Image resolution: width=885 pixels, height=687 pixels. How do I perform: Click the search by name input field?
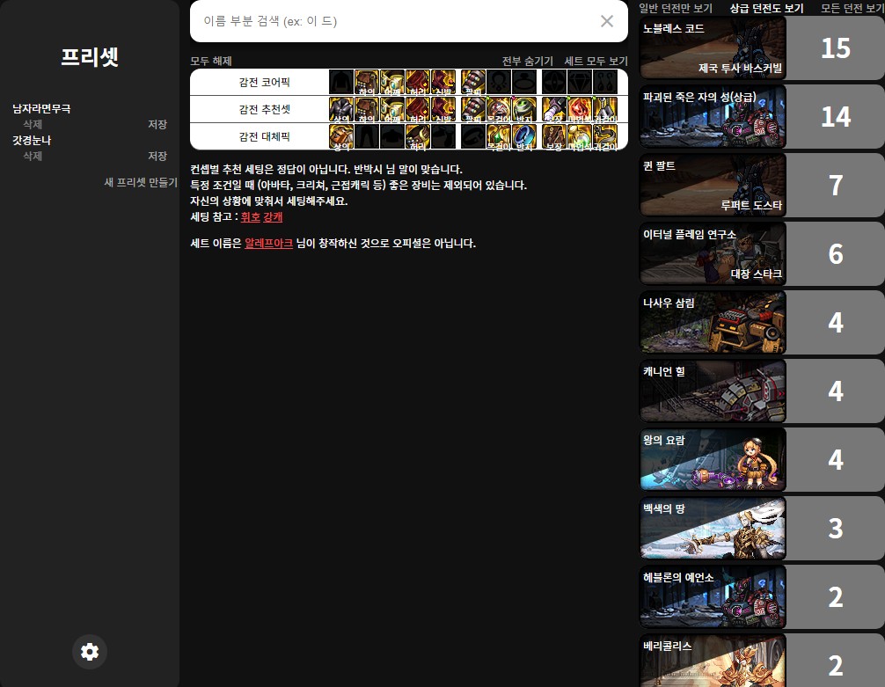point(396,21)
